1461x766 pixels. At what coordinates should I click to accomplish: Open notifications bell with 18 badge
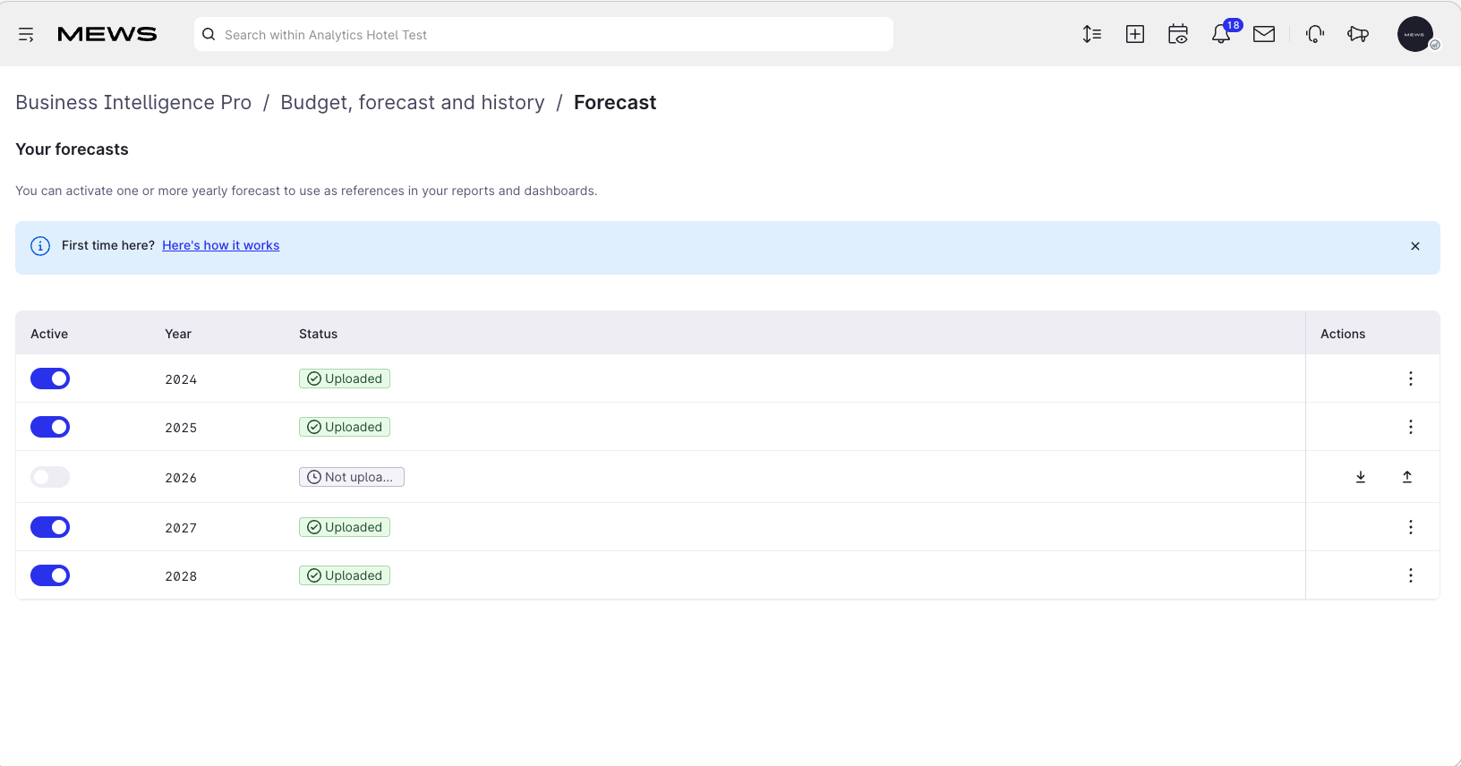(x=1221, y=34)
